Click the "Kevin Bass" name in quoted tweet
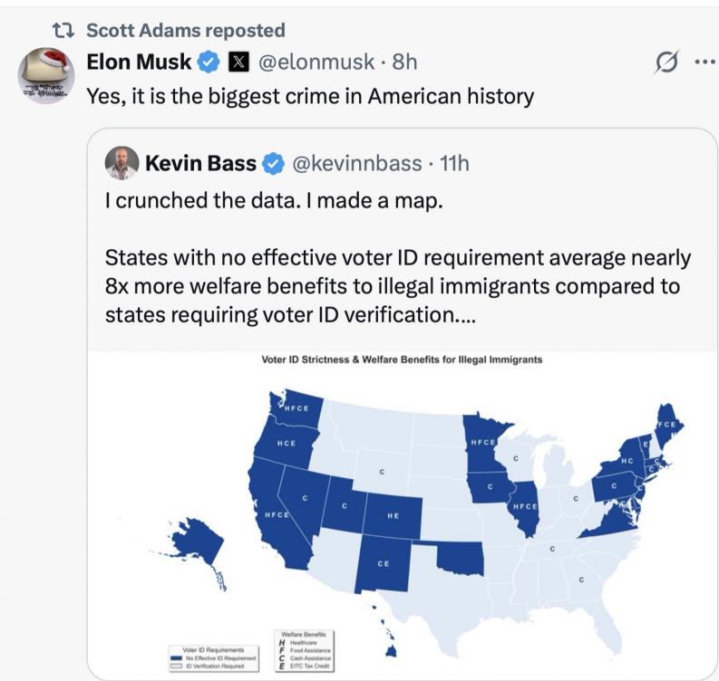The width and height of the screenshot is (719, 681). point(200,164)
